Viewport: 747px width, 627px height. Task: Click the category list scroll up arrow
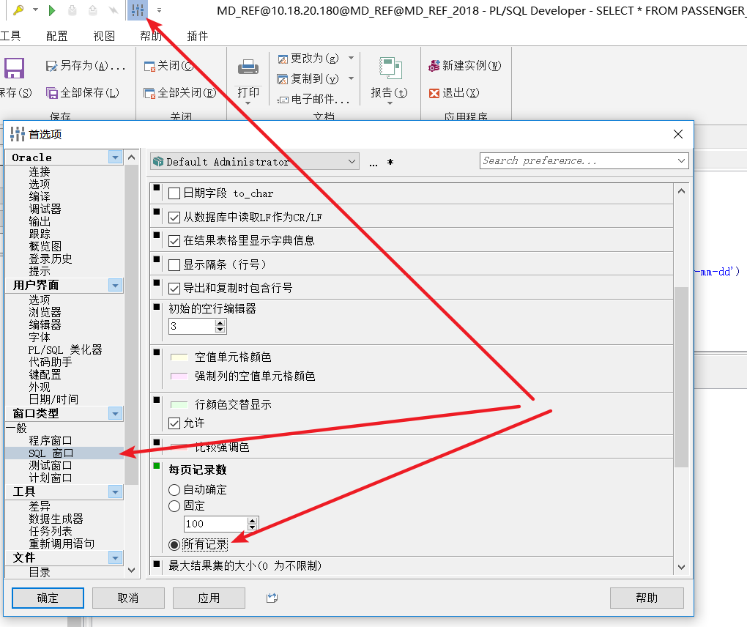(x=132, y=157)
